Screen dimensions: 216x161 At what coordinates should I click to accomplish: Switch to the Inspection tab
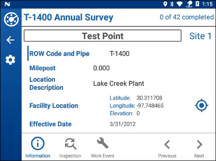(70, 148)
